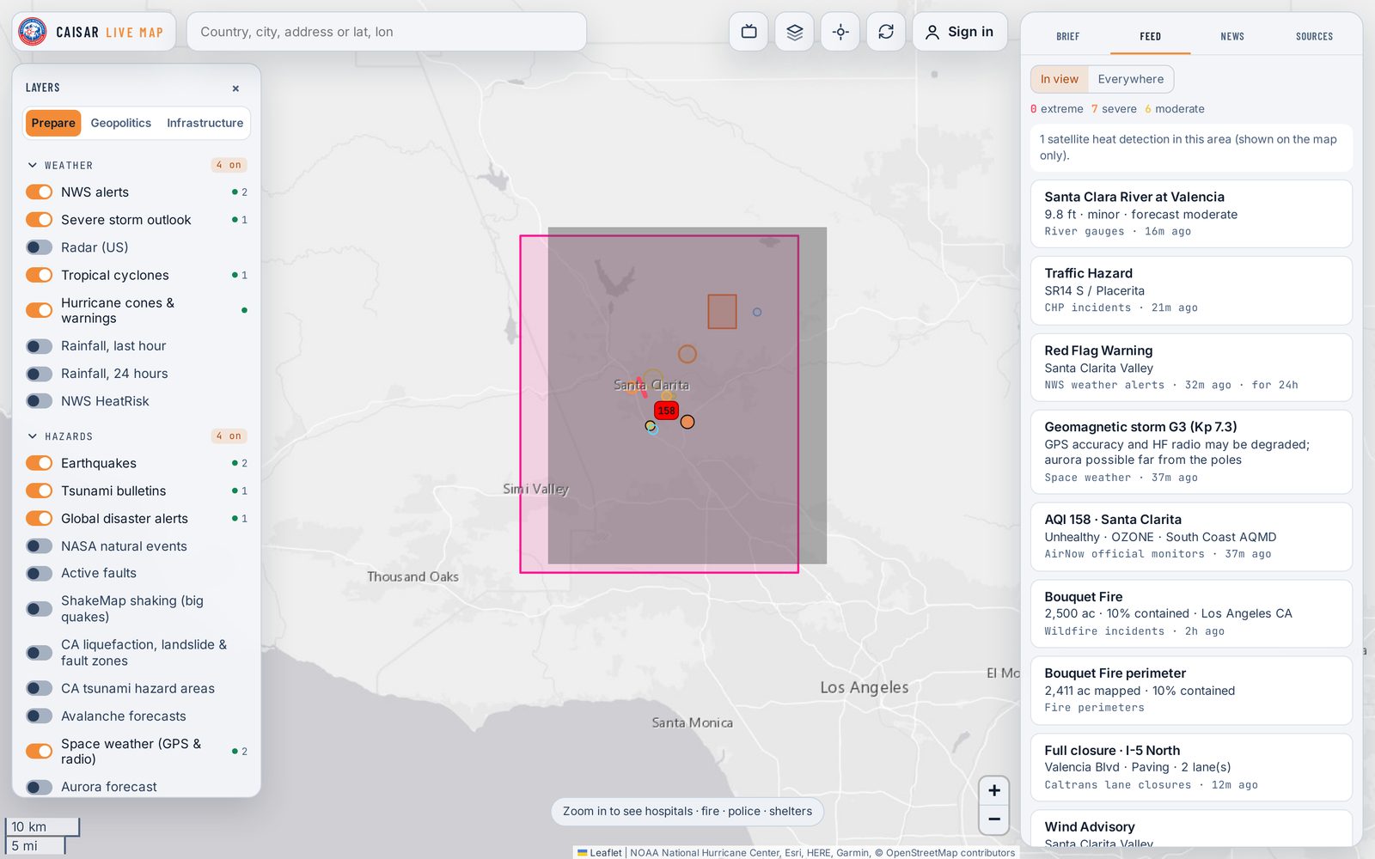Close the Layers panel

tap(235, 88)
